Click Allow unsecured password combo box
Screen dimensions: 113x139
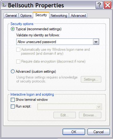pos(58,42)
